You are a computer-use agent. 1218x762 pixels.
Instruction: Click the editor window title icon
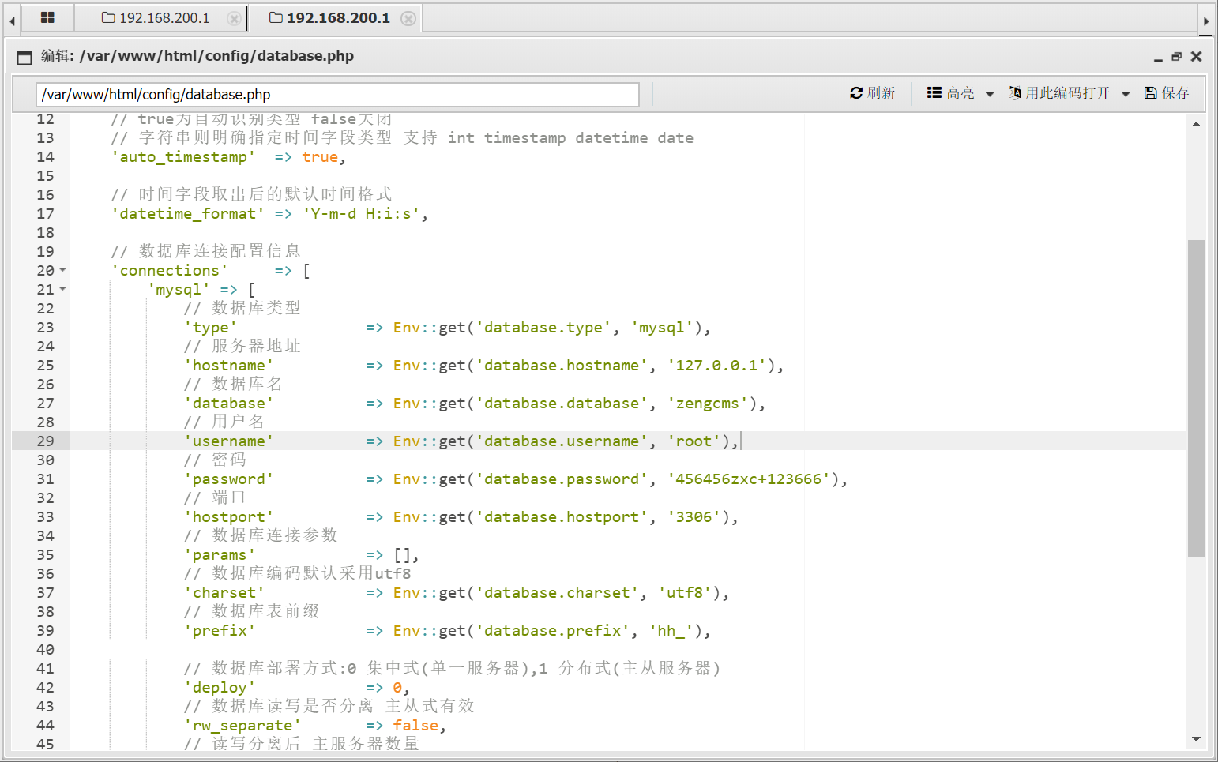[x=24, y=57]
